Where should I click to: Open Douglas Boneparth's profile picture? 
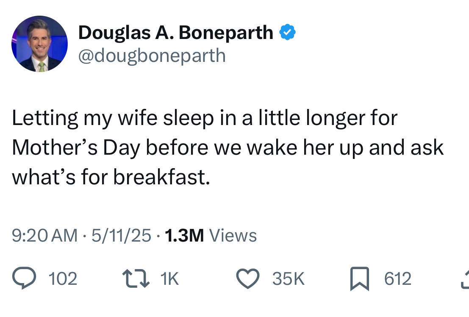click(x=39, y=43)
